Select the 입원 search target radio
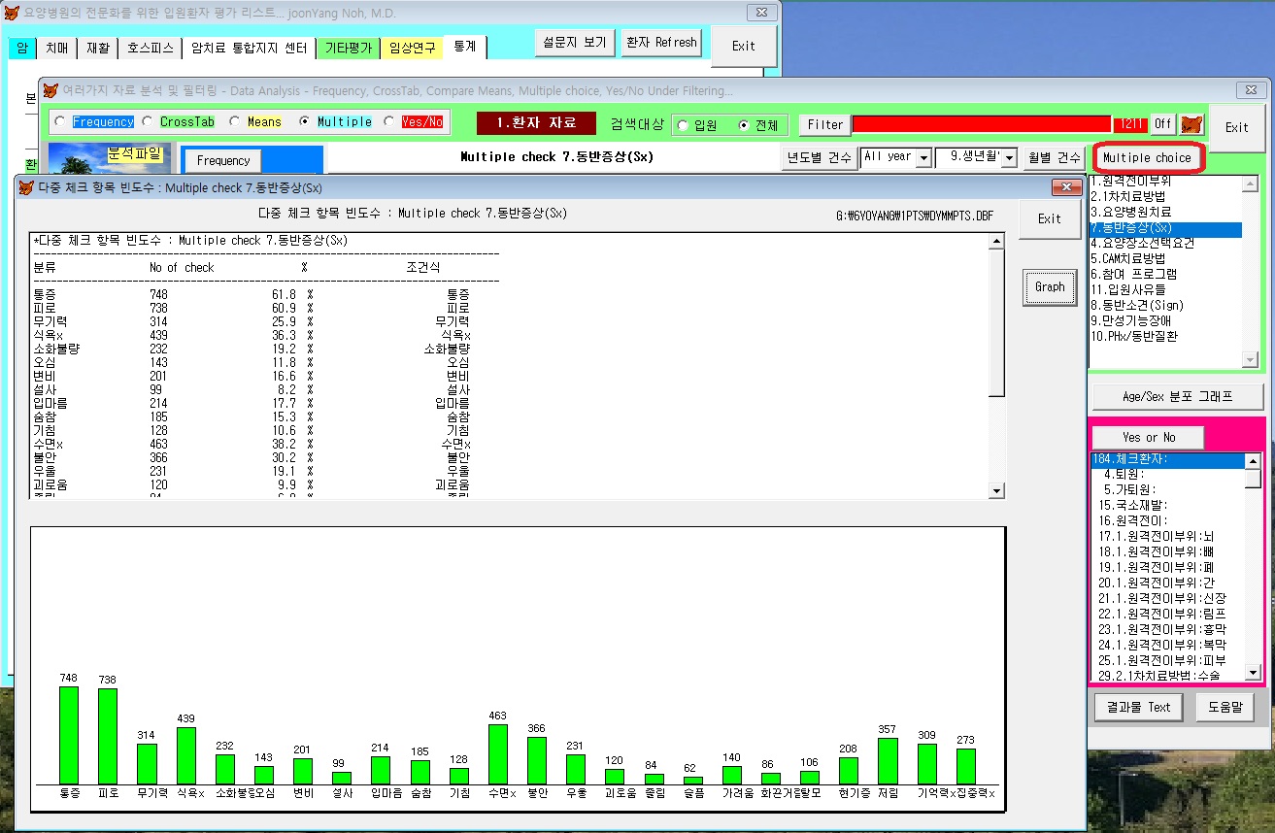This screenshot has width=1275, height=833. [683, 125]
